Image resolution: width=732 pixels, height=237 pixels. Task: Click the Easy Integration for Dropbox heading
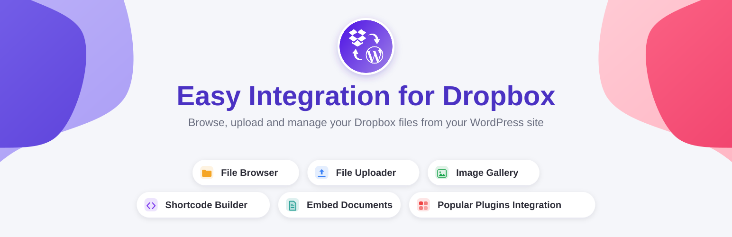pyautogui.click(x=366, y=96)
